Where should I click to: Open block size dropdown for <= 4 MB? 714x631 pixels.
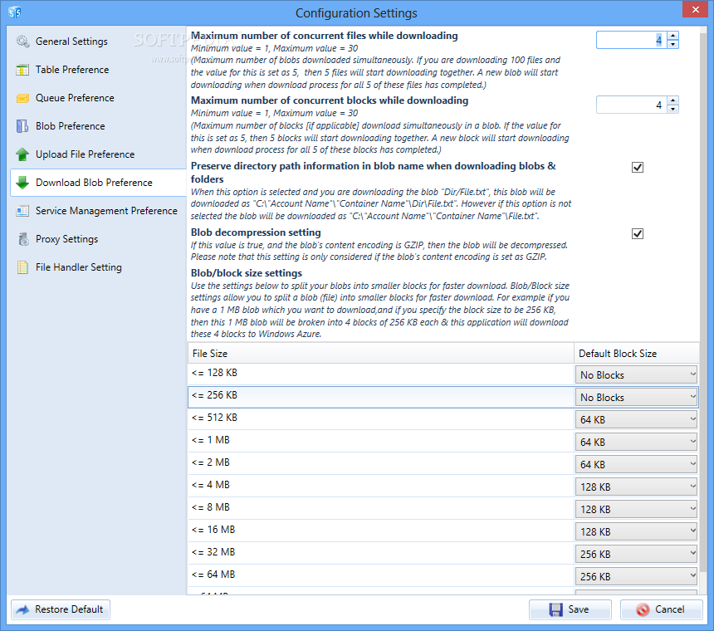click(636, 487)
